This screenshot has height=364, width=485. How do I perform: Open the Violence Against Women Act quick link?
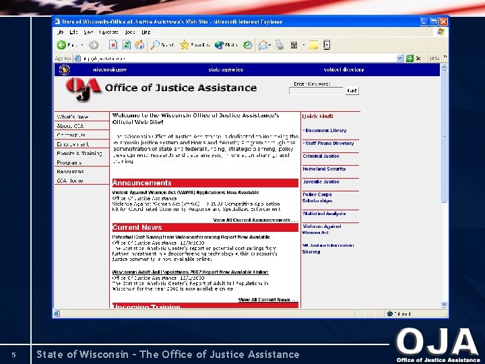322,229
